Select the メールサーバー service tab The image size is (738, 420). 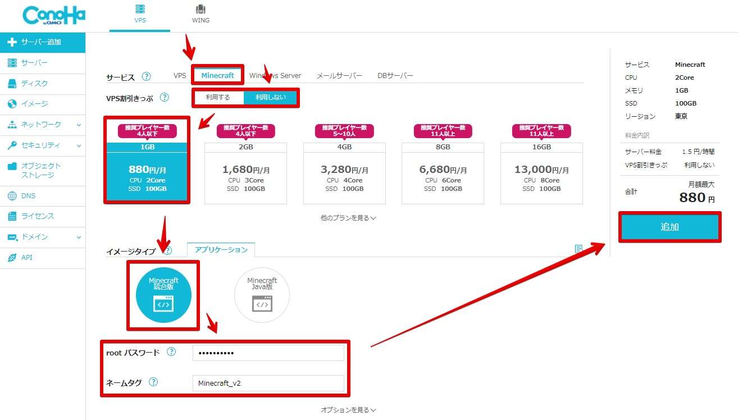coord(339,76)
